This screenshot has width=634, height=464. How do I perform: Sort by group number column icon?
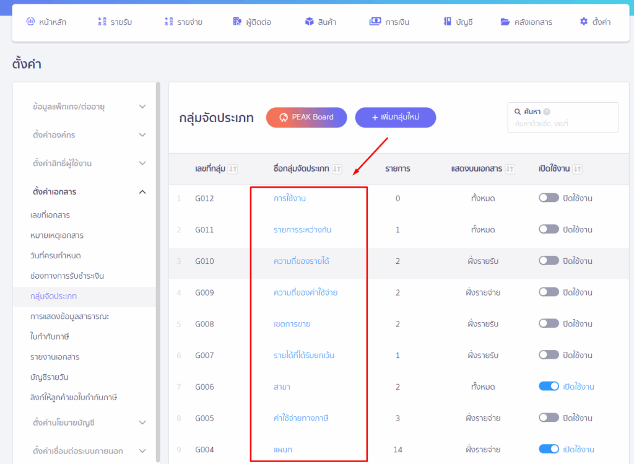pos(233,169)
